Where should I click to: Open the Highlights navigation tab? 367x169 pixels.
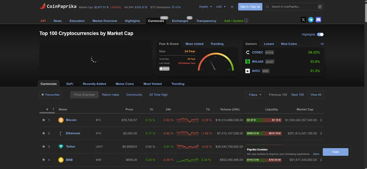(x=132, y=21)
